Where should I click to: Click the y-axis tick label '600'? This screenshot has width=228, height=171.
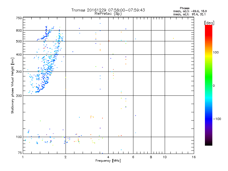(19, 30)
